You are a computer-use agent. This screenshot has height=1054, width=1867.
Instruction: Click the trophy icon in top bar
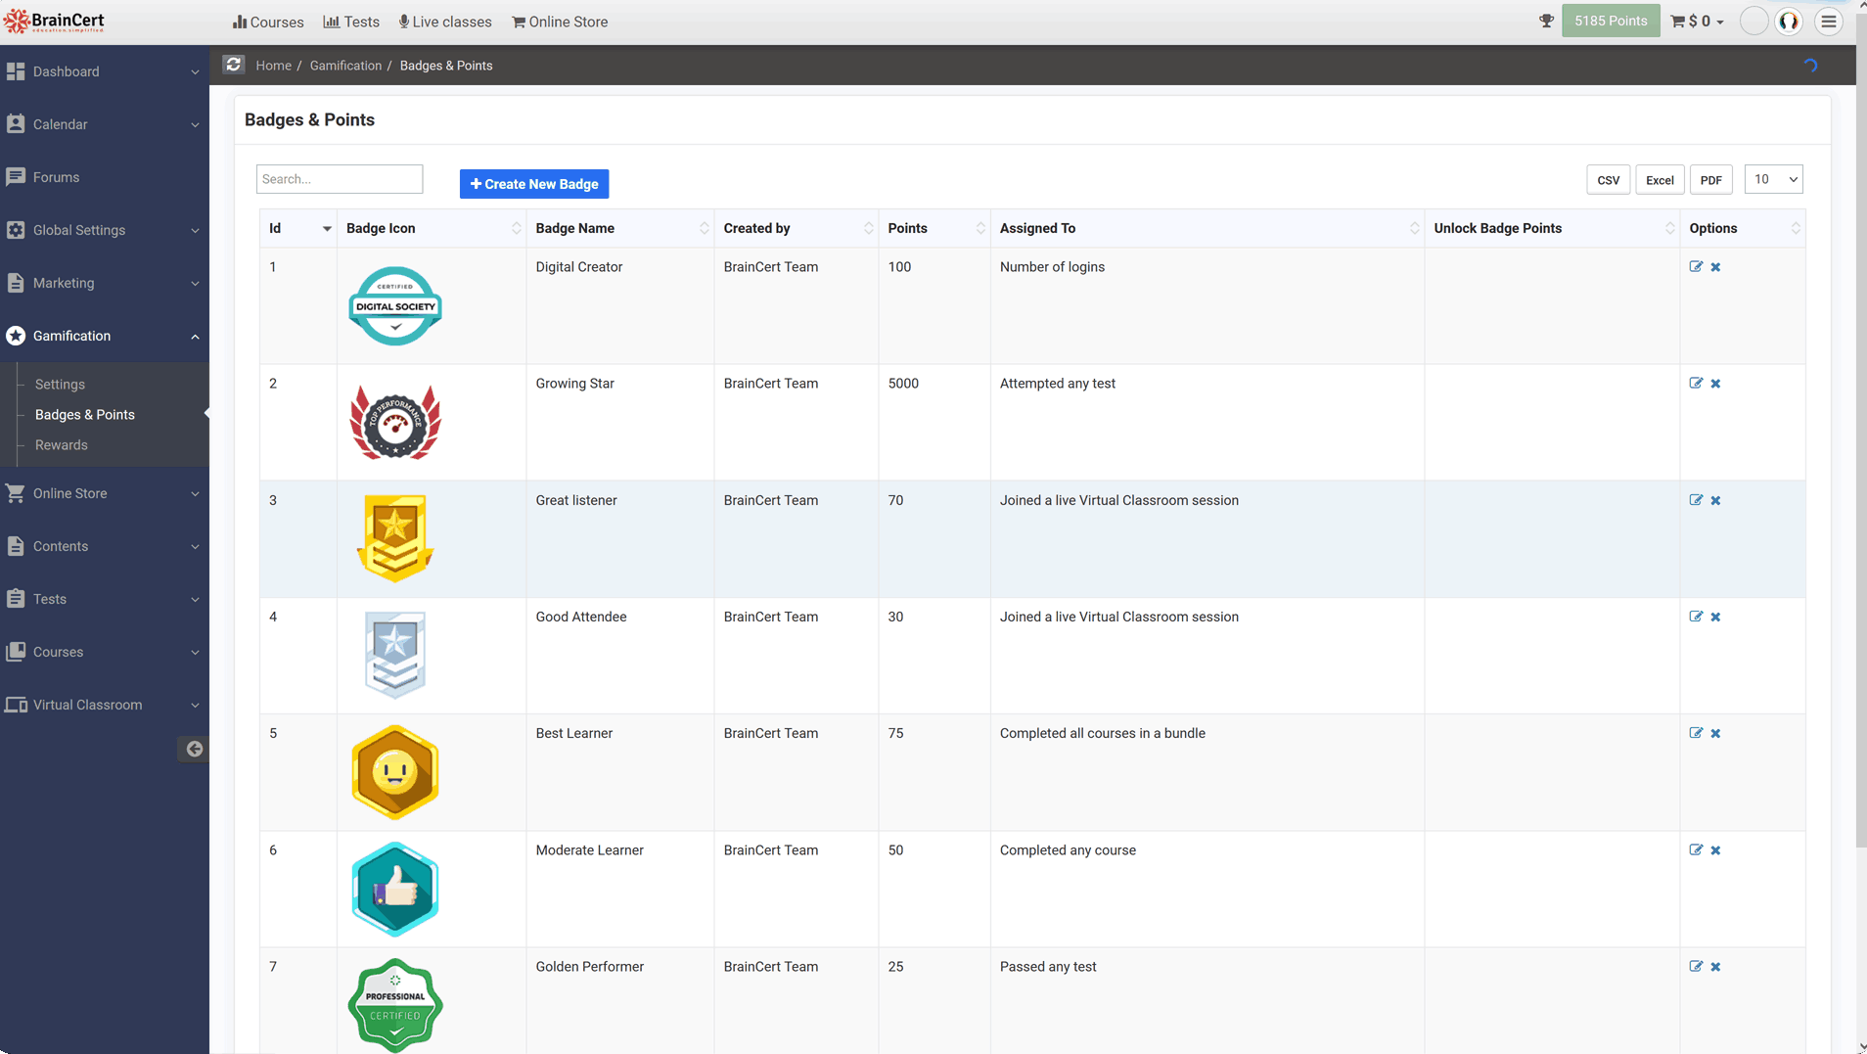click(x=1546, y=21)
